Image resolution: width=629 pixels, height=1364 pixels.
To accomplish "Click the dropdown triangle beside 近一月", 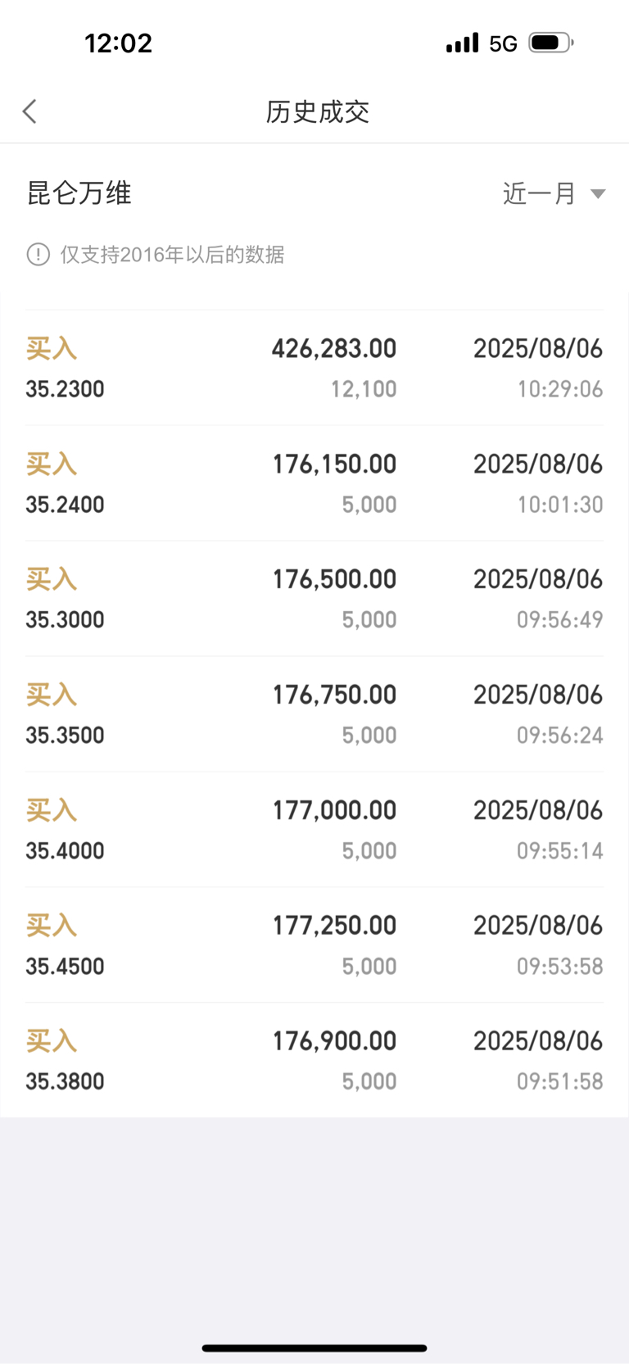I will click(x=598, y=194).
